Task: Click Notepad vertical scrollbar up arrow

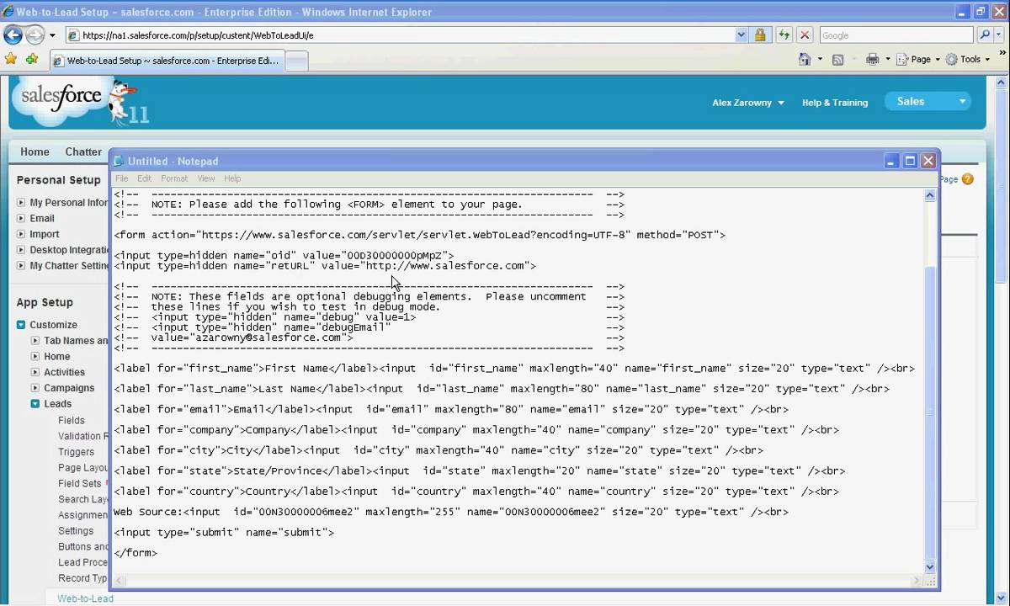Action: [x=930, y=195]
